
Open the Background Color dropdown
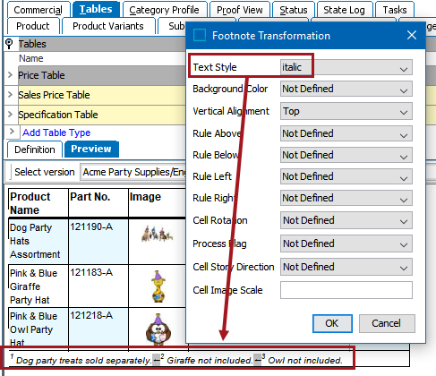346,89
